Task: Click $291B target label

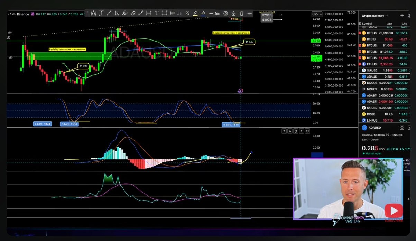Action: (267, 15)
